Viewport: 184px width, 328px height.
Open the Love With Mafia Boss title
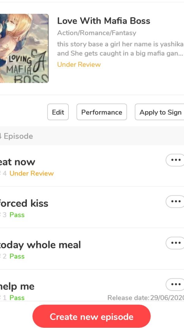104,21
